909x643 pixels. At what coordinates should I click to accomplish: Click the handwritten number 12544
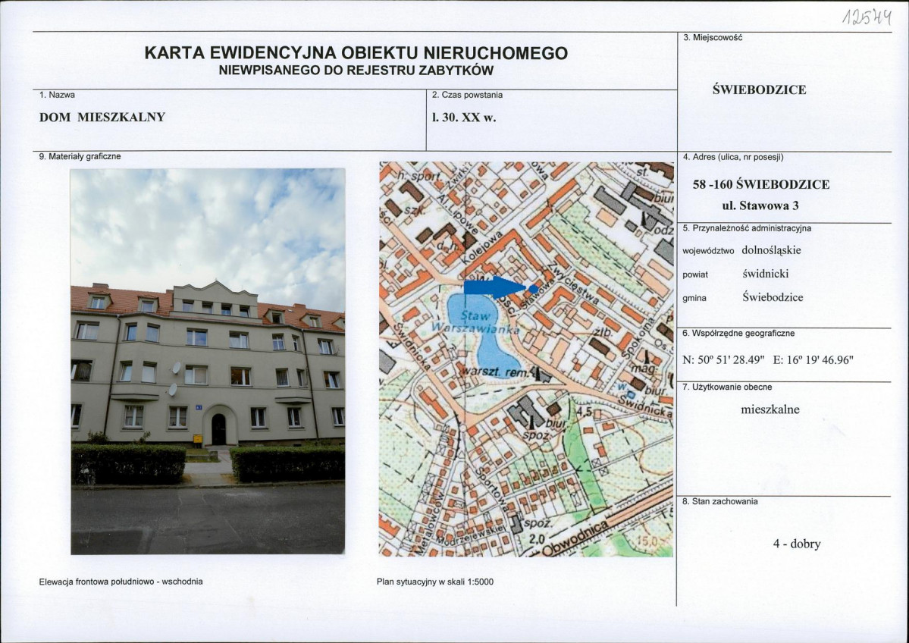pyautogui.click(x=866, y=17)
